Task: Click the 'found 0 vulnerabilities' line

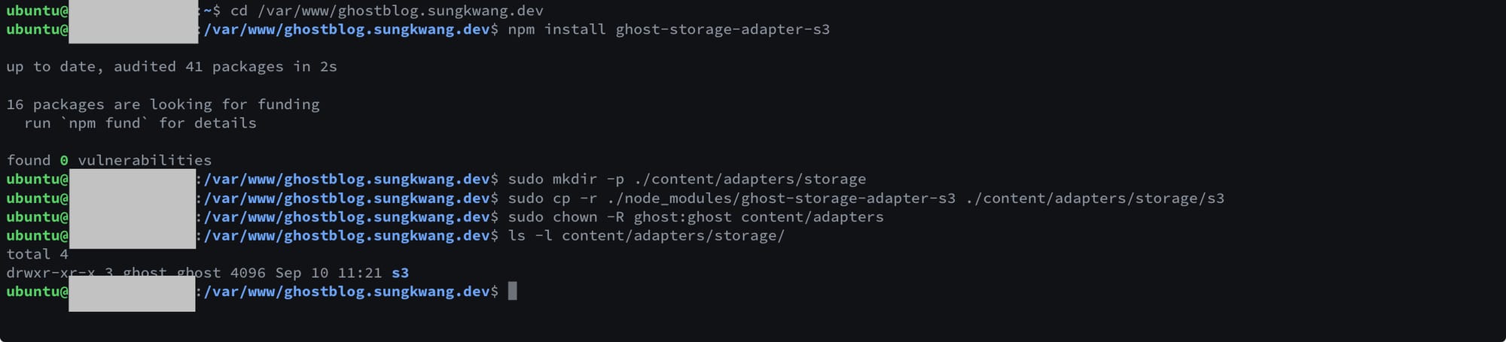Action: click(x=109, y=160)
